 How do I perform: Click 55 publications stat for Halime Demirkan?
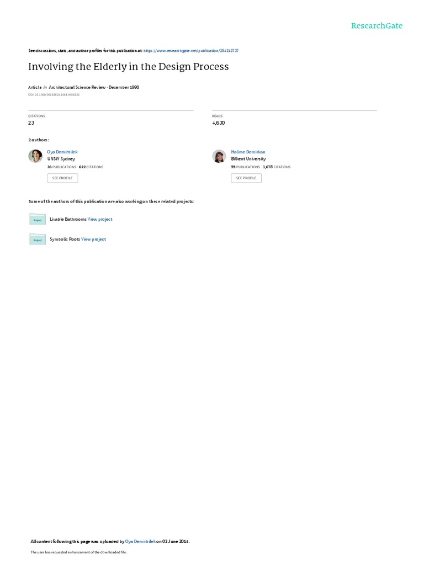(246, 167)
